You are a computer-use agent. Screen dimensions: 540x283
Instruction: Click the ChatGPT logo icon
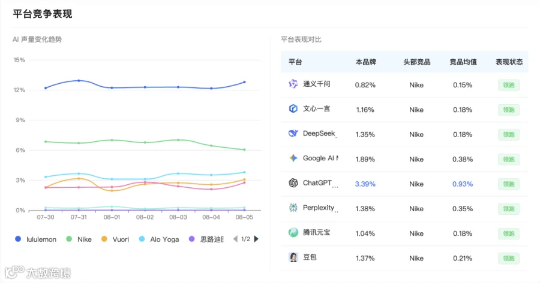[x=293, y=182]
